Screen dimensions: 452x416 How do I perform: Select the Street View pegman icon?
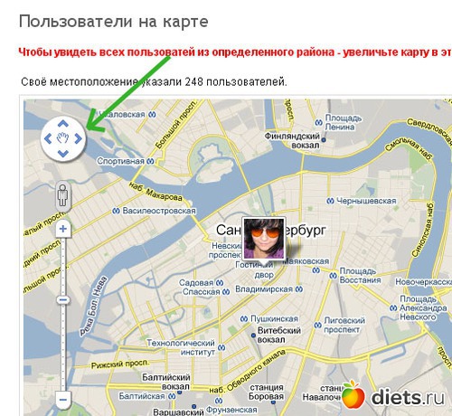pyautogui.click(x=62, y=195)
